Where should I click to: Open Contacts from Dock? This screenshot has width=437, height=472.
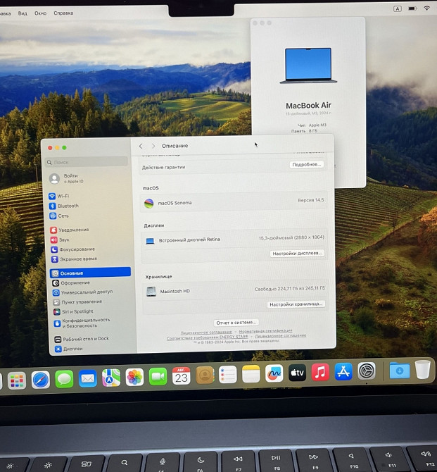pos(205,375)
